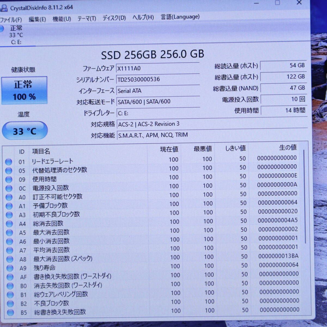Click the CrystalDiskInfo app icon in title bar
Viewport: 327px width, 327px height.
(4, 8)
